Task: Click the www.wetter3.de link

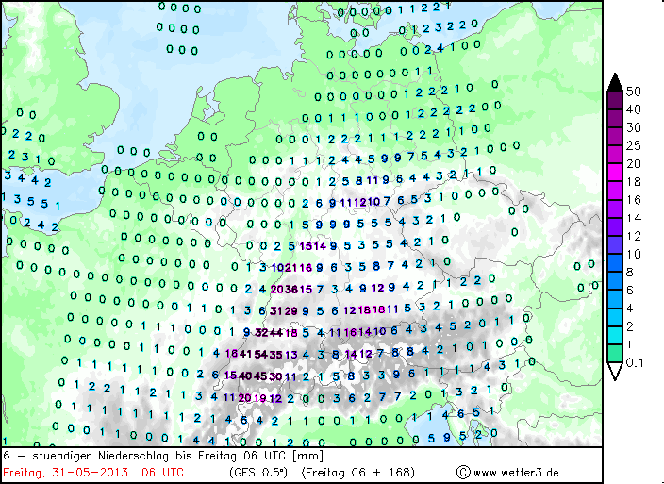Action: click(516, 473)
